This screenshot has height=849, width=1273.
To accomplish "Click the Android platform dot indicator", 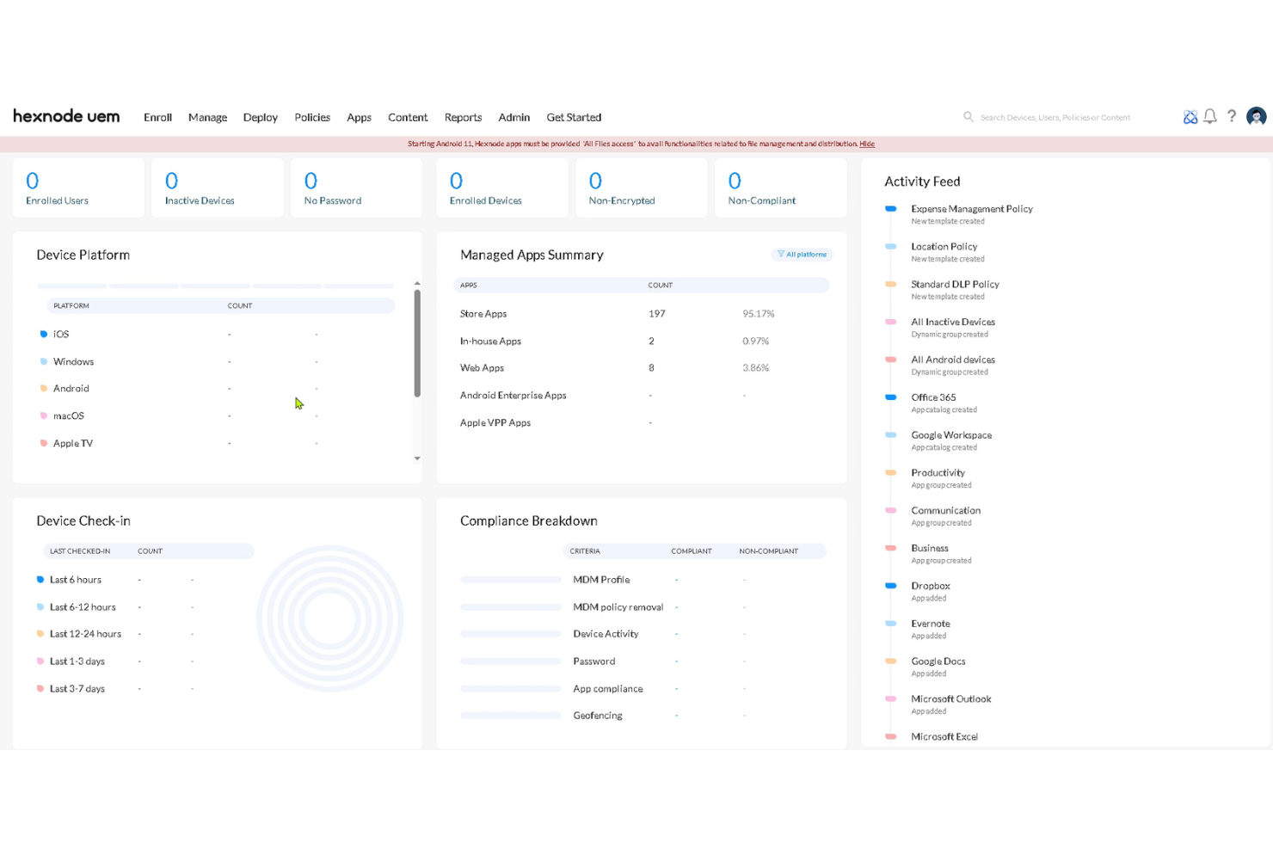I will point(45,388).
